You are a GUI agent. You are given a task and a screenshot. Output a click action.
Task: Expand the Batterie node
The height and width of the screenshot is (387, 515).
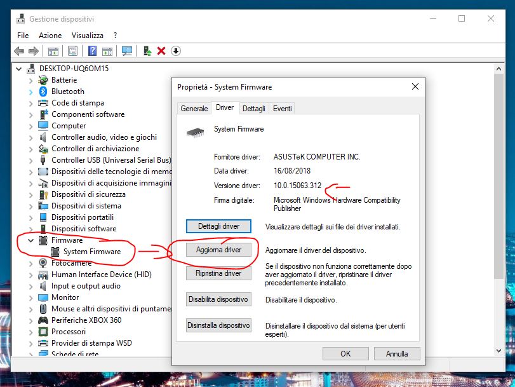pos(31,80)
